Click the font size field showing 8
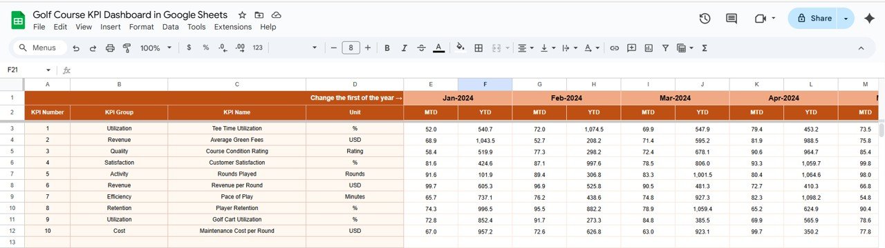 (x=351, y=48)
